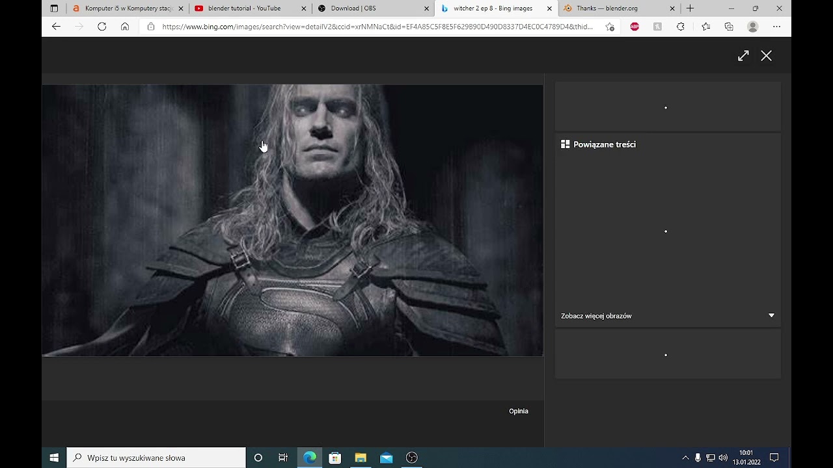The image size is (833, 468).
Task: Click the Powiązane treści heading
Action: tap(605, 144)
